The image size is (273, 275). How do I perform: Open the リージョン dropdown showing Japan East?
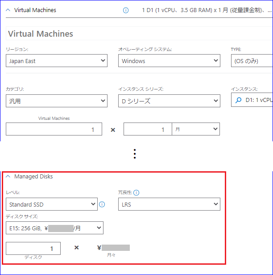(57, 61)
